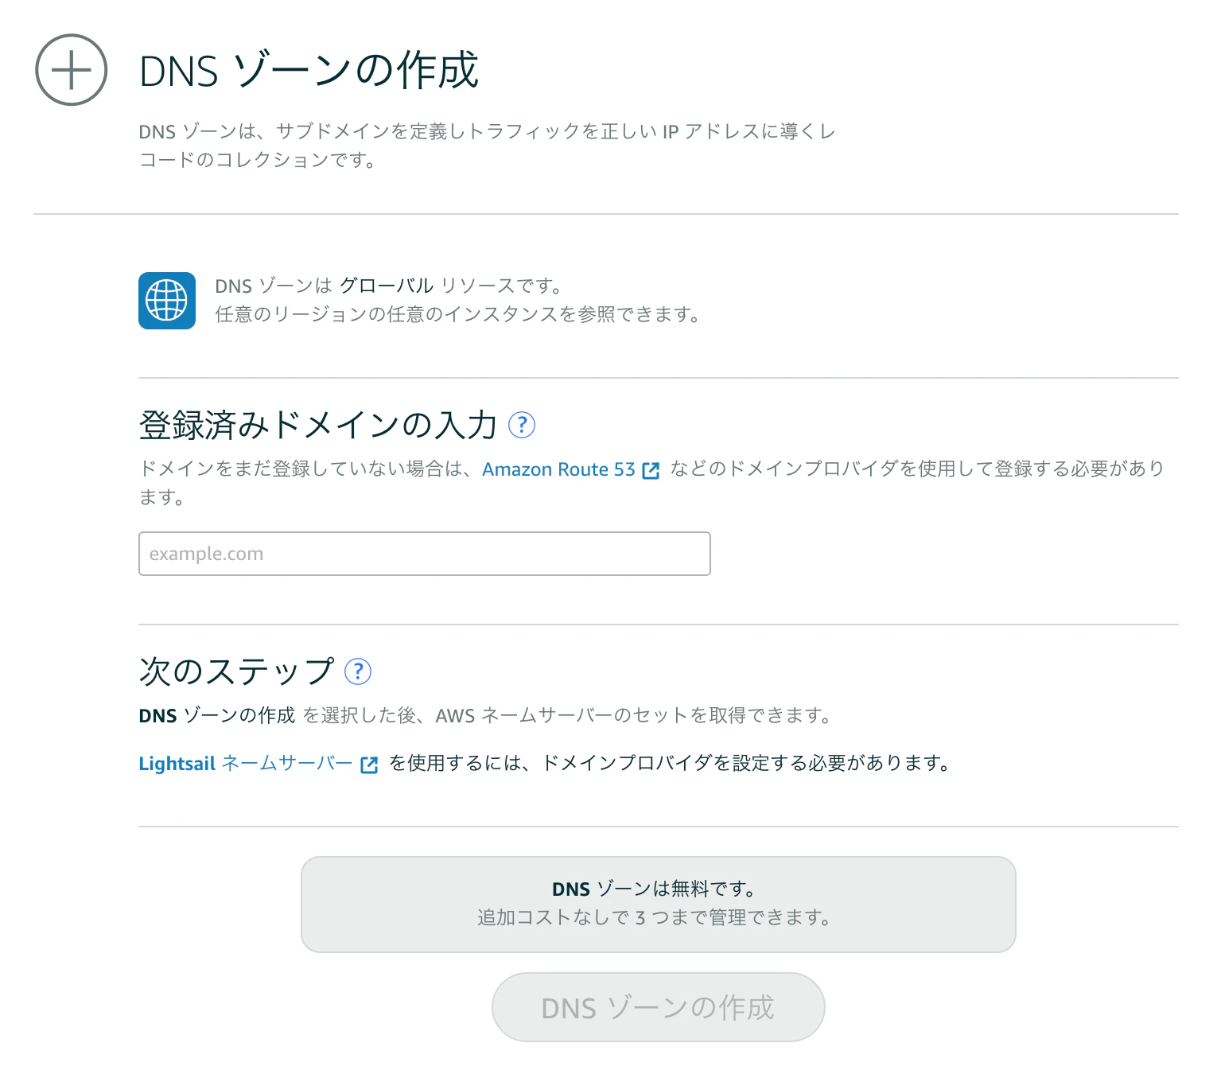Click external link icon after Lightsail ネームサーバー
This screenshot has height=1074, width=1217.
pos(369,765)
